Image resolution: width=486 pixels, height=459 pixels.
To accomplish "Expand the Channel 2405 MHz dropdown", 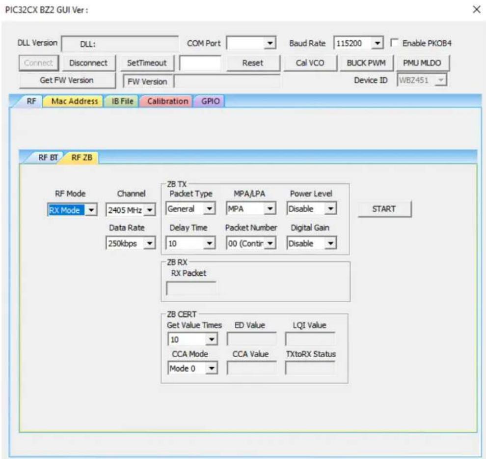I will coord(150,210).
